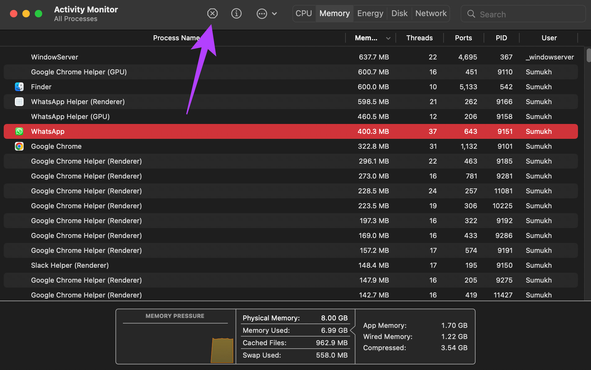Click the All Processes subtitle
This screenshot has height=370, width=591.
[75, 19]
